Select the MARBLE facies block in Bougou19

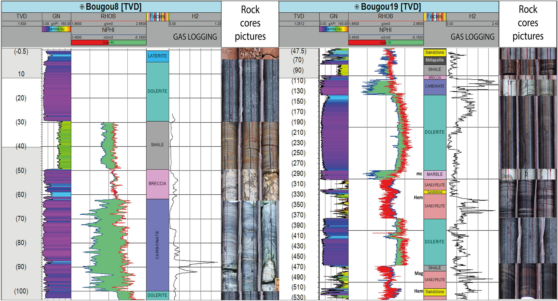coord(435,174)
